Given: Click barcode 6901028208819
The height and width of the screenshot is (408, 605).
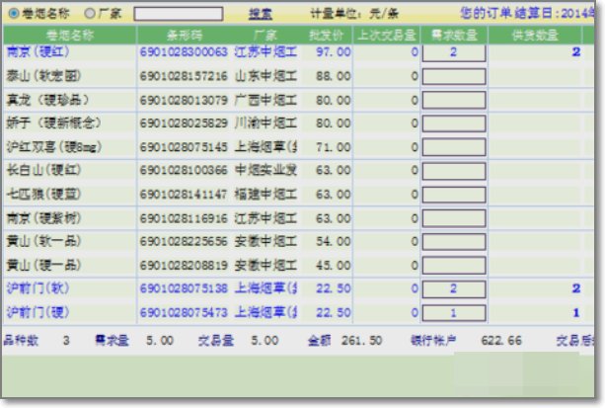Looking at the screenshot, I should (184, 266).
